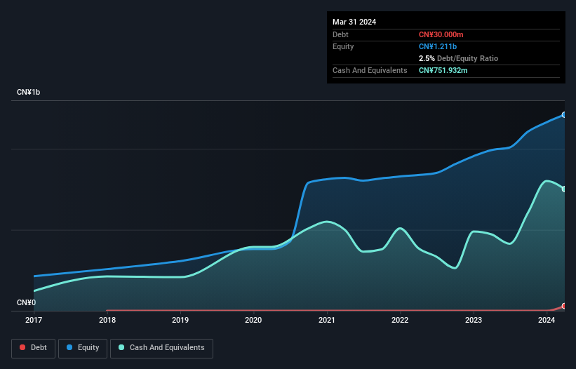
Task: Click the CN¥0 axis label
Action: (27, 302)
